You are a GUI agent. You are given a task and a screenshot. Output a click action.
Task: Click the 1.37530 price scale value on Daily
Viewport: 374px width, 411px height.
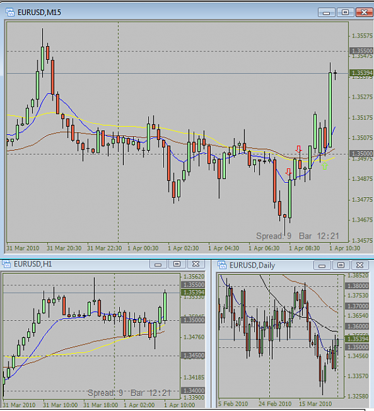click(358, 295)
